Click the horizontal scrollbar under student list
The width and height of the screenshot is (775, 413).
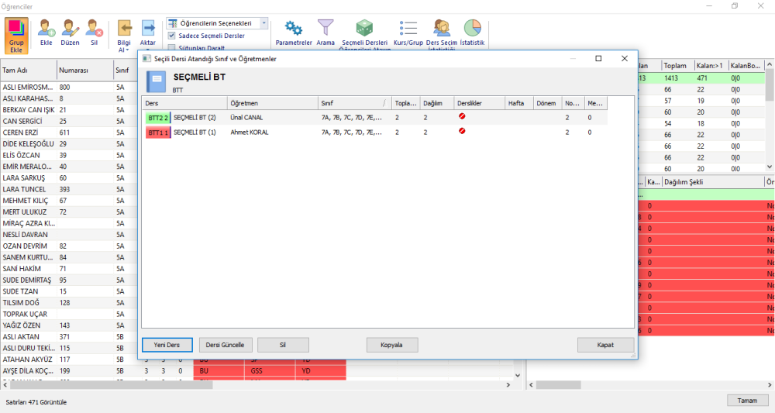pyautogui.click(x=257, y=384)
